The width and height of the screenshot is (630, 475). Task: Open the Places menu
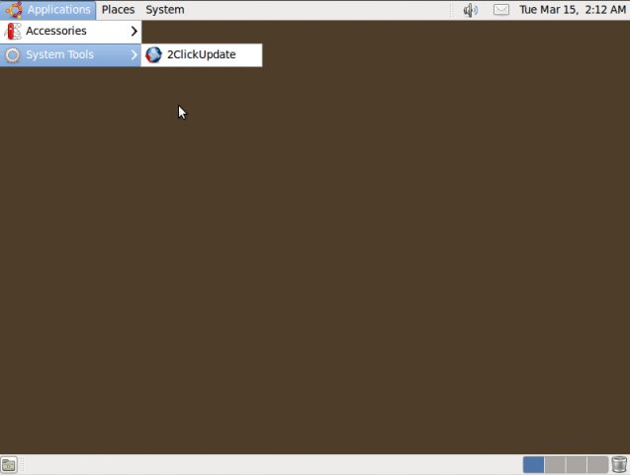pos(118,10)
